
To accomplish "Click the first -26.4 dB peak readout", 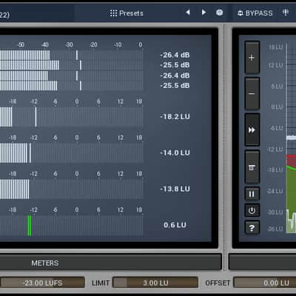I will point(175,55).
